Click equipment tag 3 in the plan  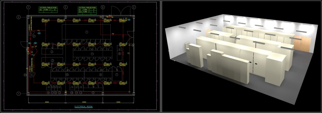[52, 60]
